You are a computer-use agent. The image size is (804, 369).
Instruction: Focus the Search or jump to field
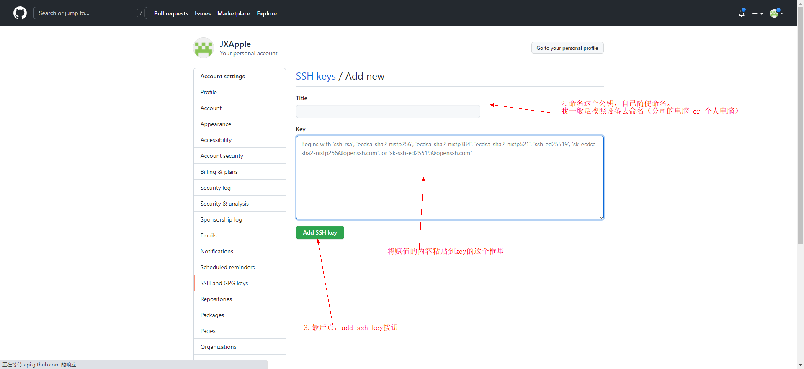[x=90, y=13]
